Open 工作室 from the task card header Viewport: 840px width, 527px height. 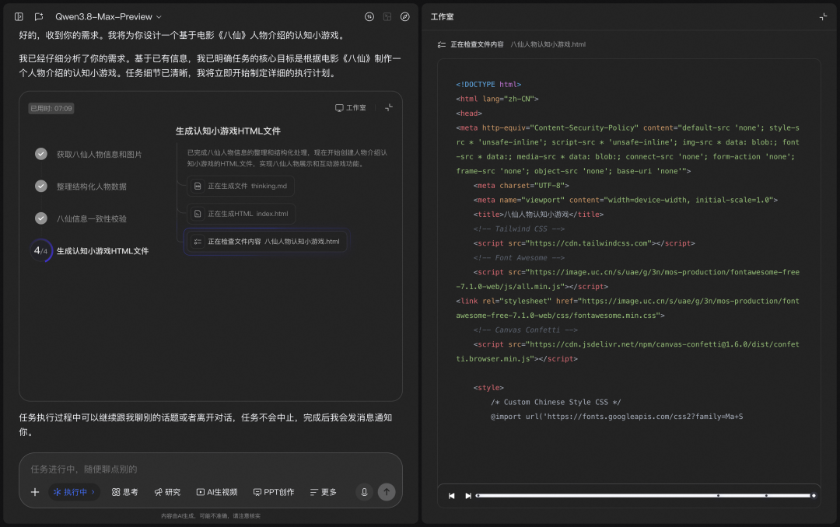coord(350,107)
